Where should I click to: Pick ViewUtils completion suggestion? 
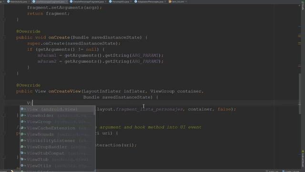[57, 166]
